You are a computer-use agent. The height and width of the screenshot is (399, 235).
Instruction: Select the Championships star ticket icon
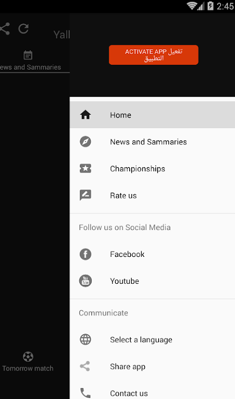(x=85, y=169)
